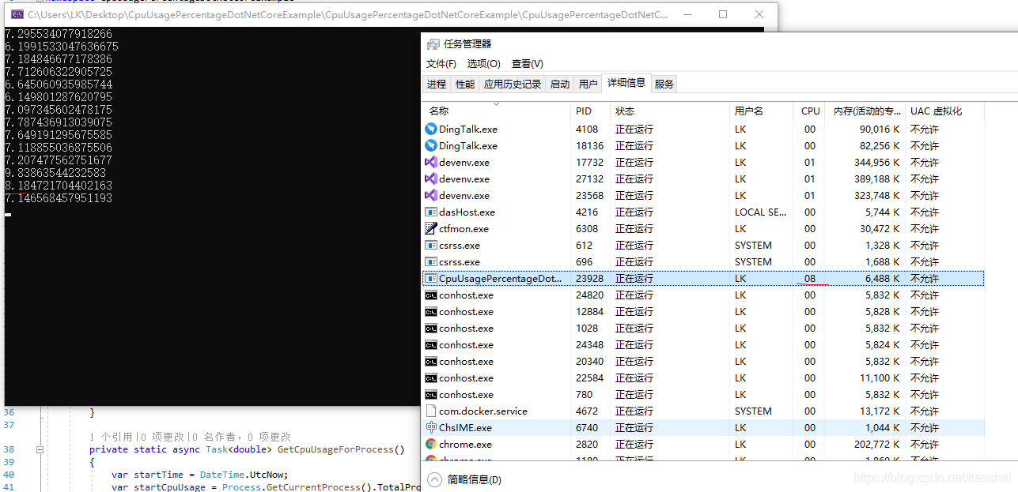The image size is (1018, 492).
Task: Sort by 内存(活动的专用工作集) column header
Action: [865, 111]
